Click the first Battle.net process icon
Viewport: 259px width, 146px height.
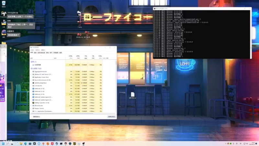tap(33, 89)
